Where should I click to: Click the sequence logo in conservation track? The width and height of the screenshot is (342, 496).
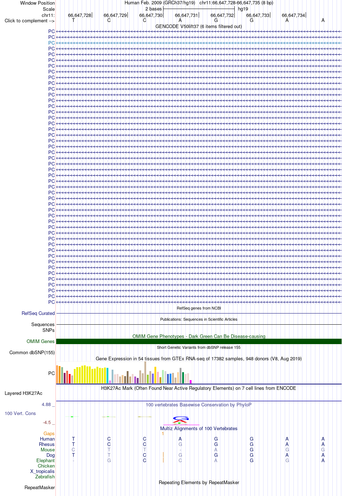pyautogui.click(x=181, y=420)
